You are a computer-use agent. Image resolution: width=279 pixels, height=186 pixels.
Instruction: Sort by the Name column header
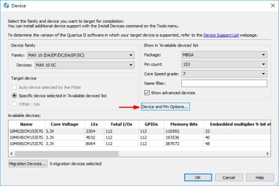(x=26, y=124)
